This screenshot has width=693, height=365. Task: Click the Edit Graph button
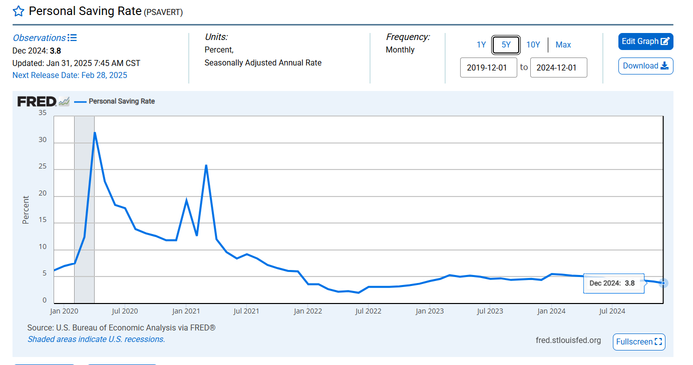645,41
